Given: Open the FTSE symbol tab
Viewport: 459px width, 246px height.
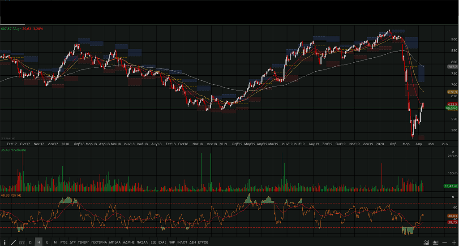Looking at the screenshot, I should click(x=64, y=242).
